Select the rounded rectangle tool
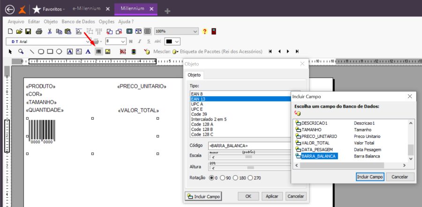 click(x=41, y=51)
